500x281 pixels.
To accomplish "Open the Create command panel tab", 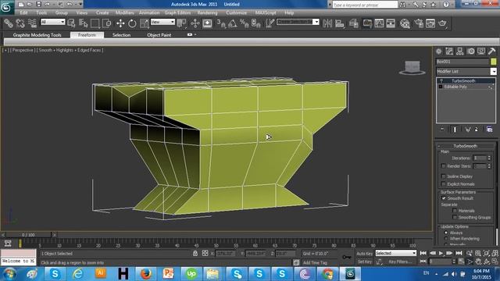I will point(439,51).
